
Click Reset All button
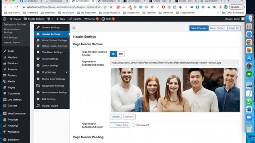tap(234, 28)
